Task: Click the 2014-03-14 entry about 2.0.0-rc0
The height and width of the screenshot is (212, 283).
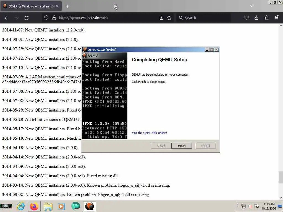Action: (86, 185)
